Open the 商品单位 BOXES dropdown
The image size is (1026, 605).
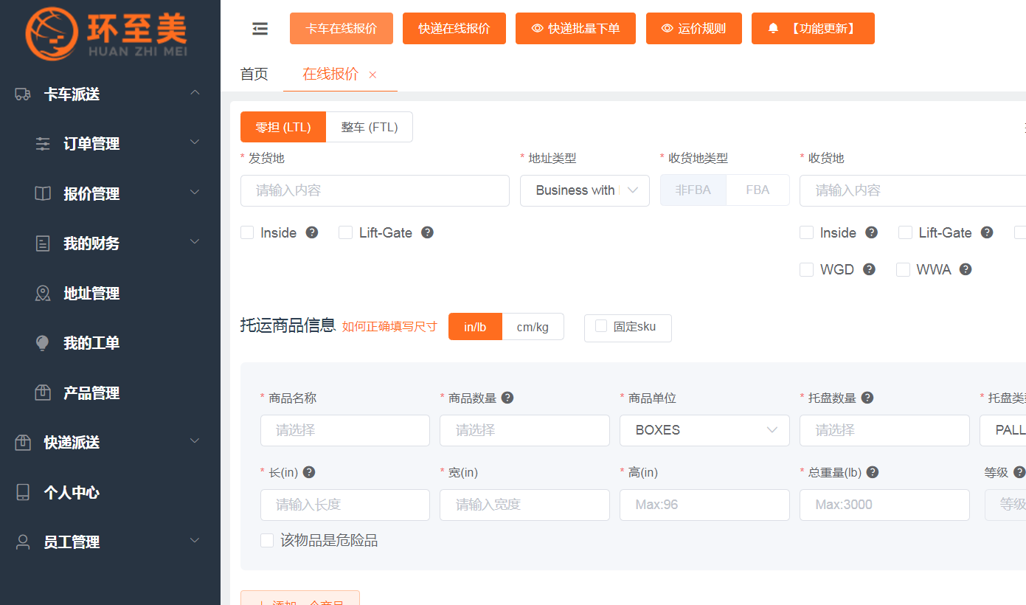coord(704,430)
